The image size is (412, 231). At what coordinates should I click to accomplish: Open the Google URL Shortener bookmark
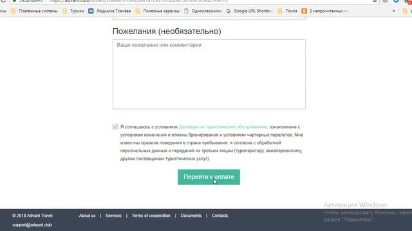click(x=249, y=11)
